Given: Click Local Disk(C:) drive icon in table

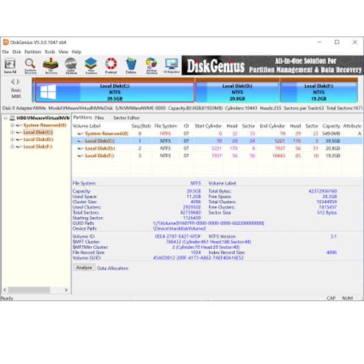Looking at the screenshot, I should point(80,141).
